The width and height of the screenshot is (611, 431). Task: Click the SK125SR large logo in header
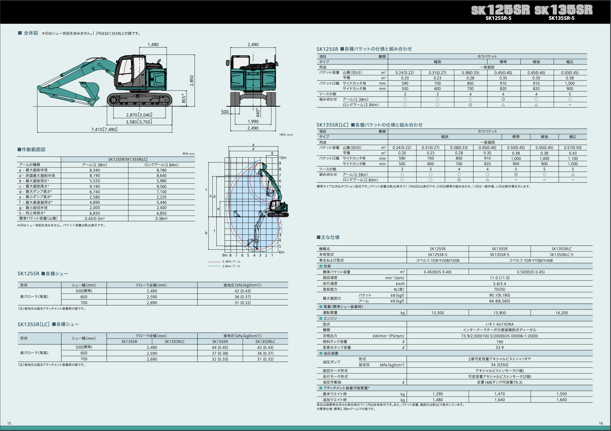coord(500,10)
